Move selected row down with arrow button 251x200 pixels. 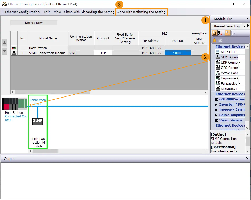coord(4,51)
